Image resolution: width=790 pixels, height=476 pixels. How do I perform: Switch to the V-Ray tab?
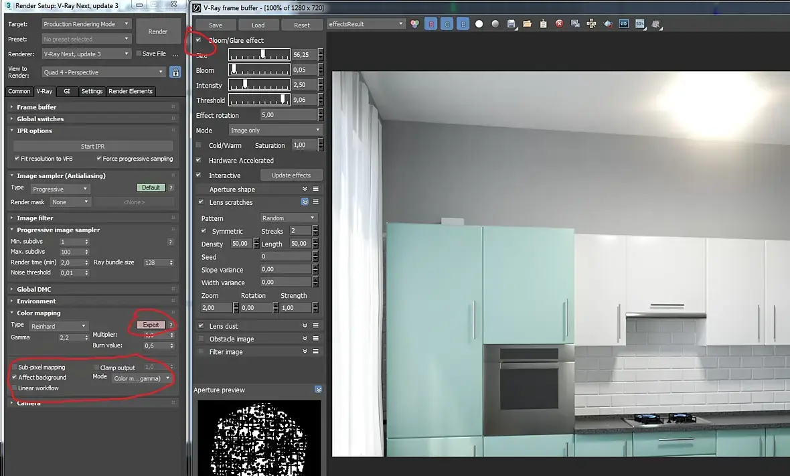point(44,91)
